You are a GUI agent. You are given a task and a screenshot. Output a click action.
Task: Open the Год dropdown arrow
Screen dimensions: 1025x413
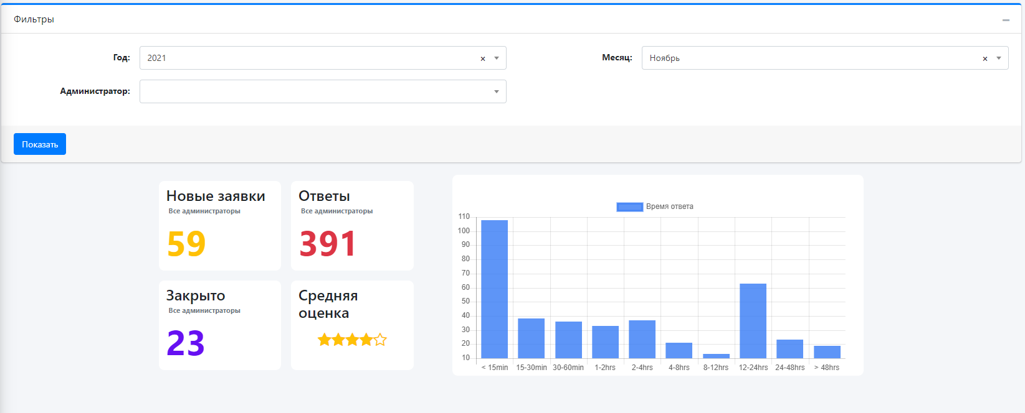[497, 58]
